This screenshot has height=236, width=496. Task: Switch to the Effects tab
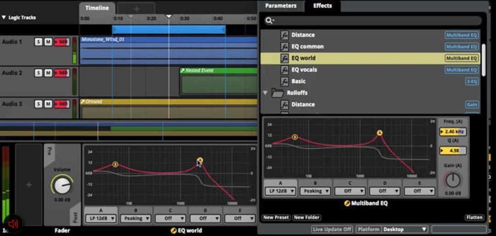322,6
